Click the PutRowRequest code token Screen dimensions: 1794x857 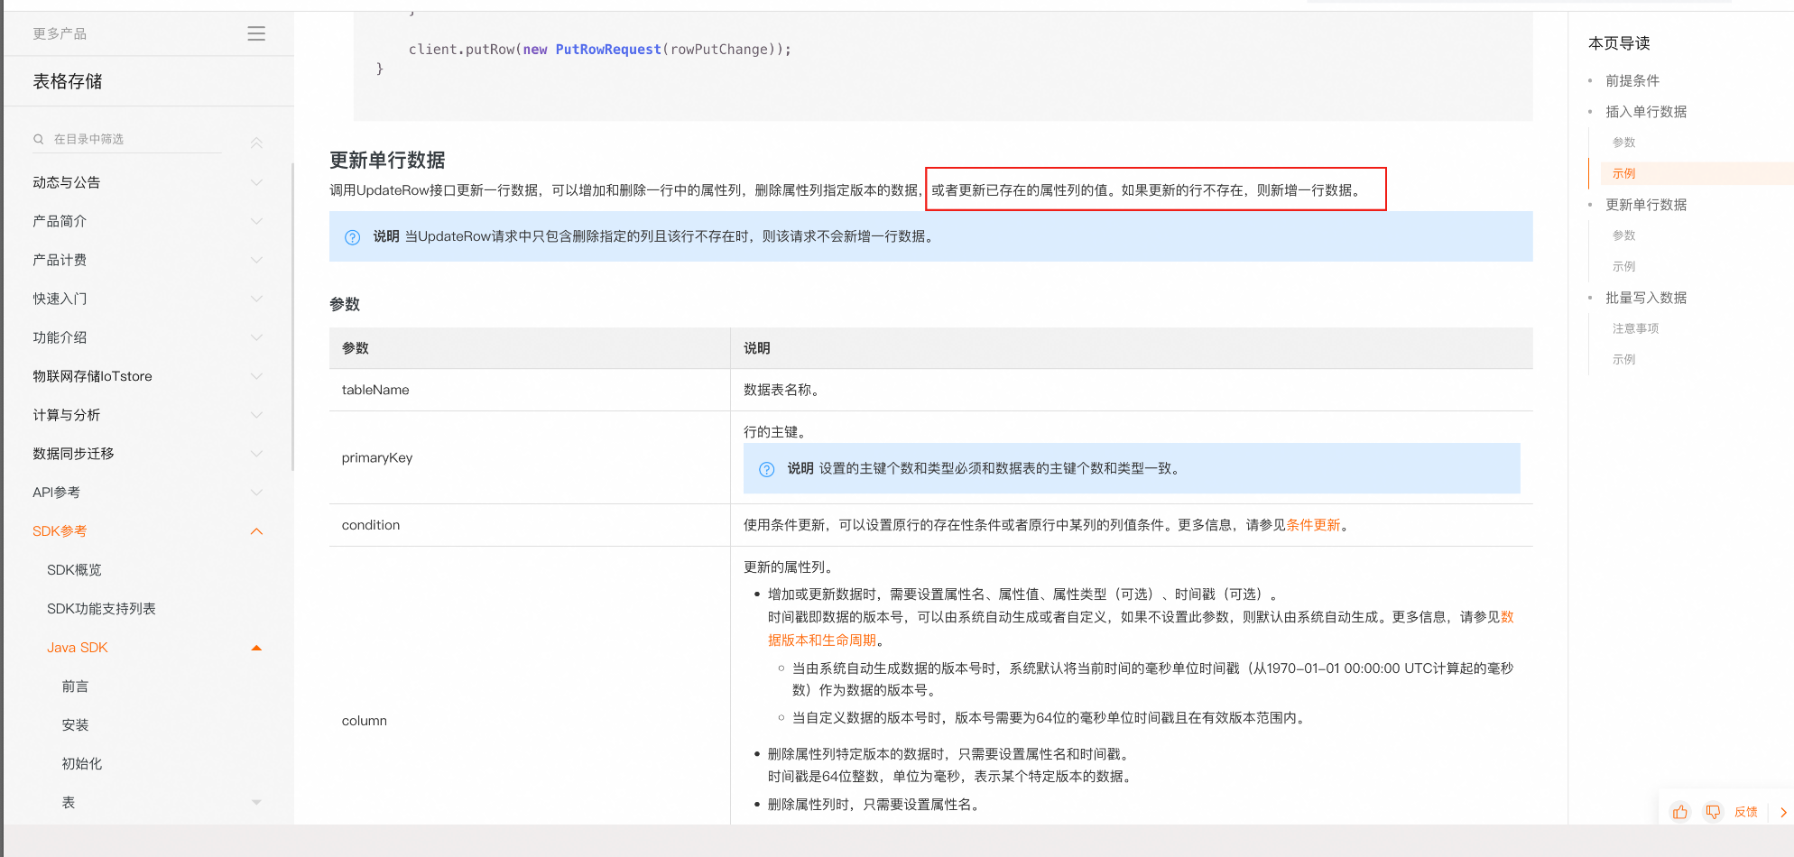click(608, 50)
